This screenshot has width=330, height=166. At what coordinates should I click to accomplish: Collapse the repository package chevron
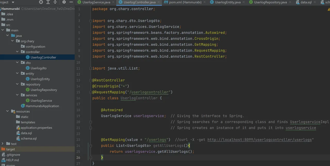tap(17, 84)
